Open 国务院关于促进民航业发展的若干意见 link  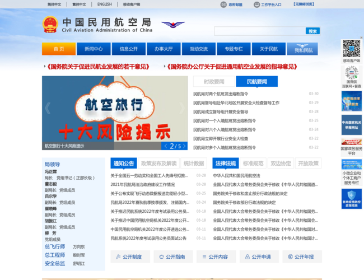tap(98, 67)
